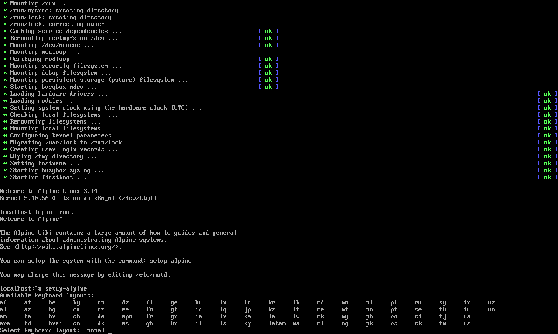558x334 pixels.
Task: Click ok status for 'Caching service dependencies'
Action: (x=269, y=31)
